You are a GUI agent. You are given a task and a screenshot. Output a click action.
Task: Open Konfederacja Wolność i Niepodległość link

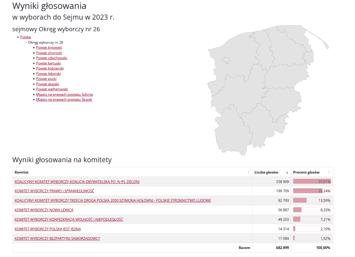tap(69, 220)
